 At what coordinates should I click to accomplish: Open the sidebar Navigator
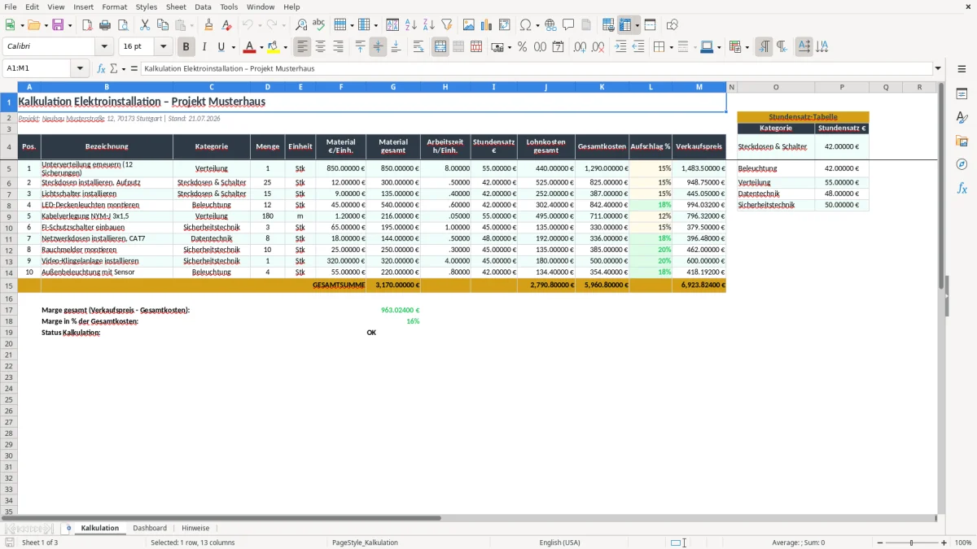pos(962,164)
